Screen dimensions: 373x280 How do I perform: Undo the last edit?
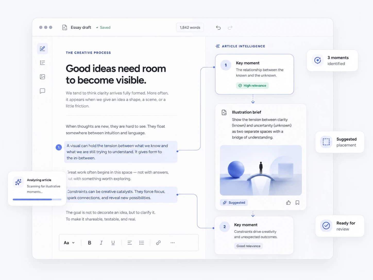click(218, 28)
